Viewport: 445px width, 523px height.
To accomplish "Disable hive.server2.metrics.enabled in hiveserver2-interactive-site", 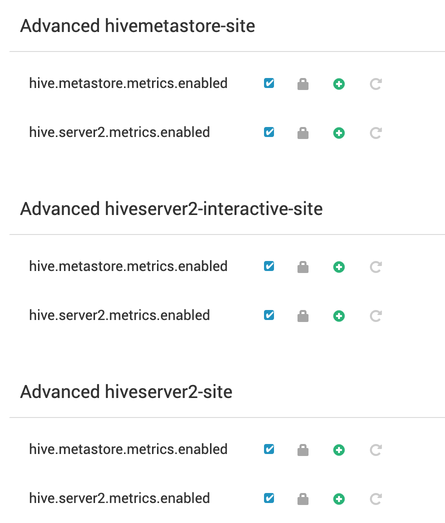I will 268,315.
